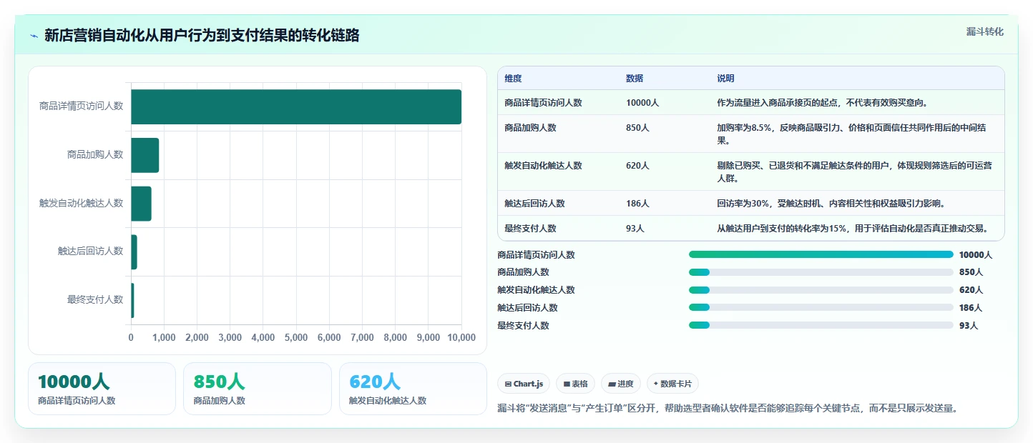Click table cell 93人
Screen dimensions: 1033x443
(x=635, y=229)
